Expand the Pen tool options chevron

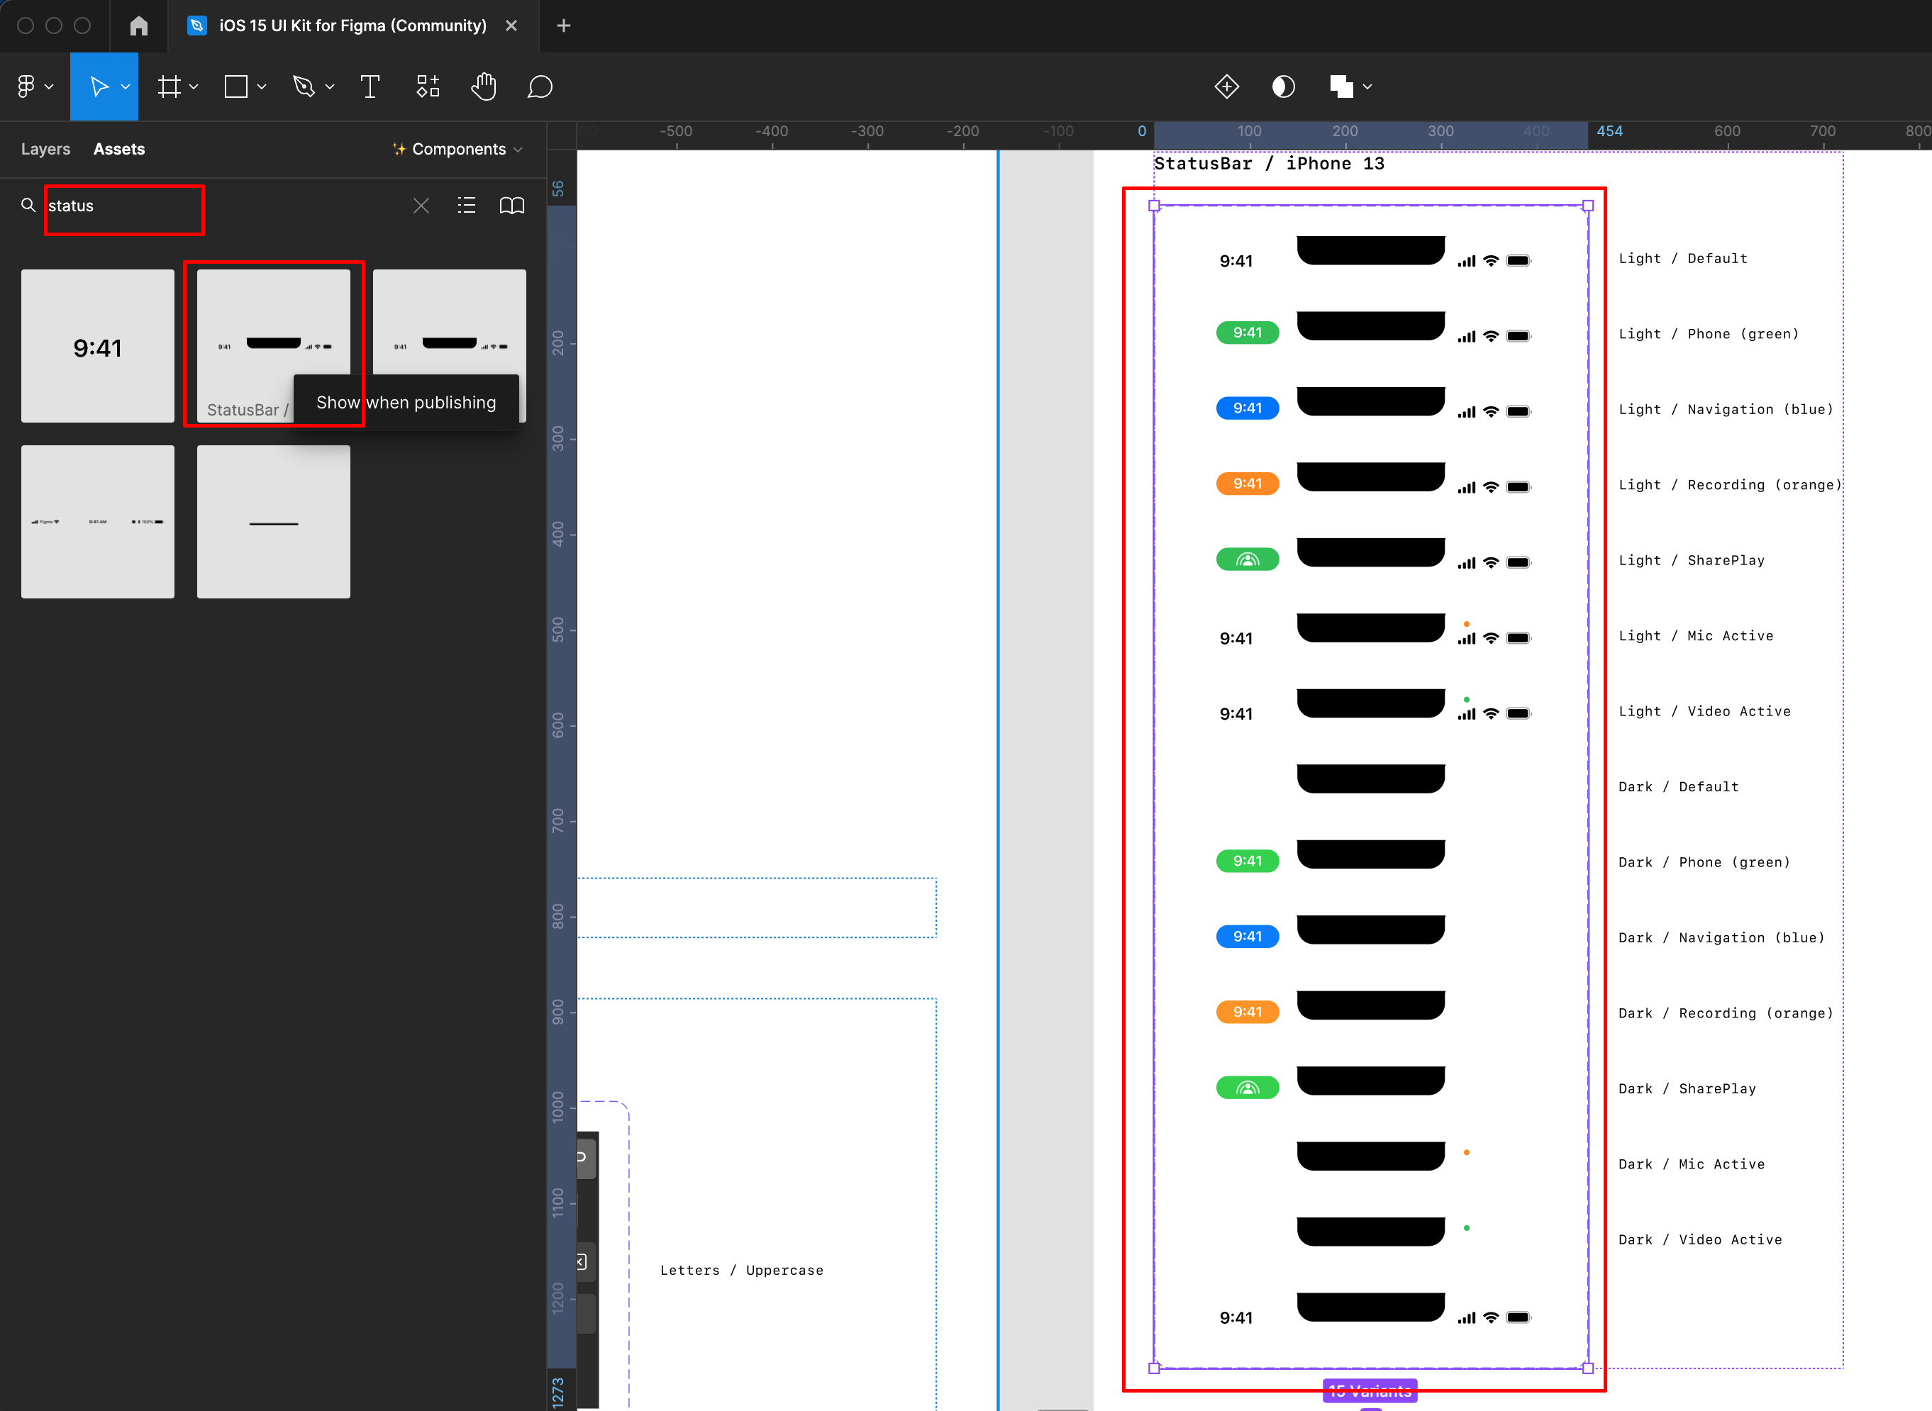tap(330, 87)
